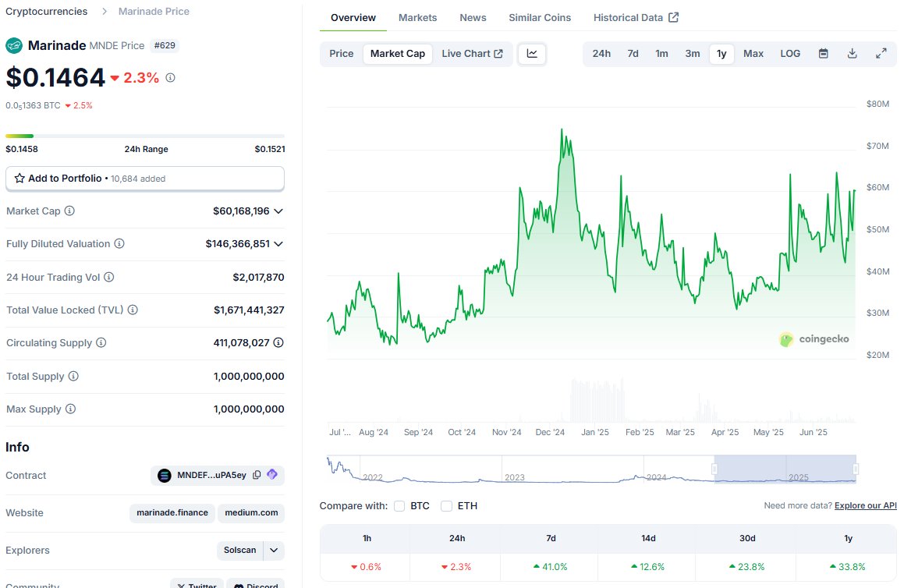Screen dimensions: 904x588
Task: Open Live Chart button
Action: [472, 54]
